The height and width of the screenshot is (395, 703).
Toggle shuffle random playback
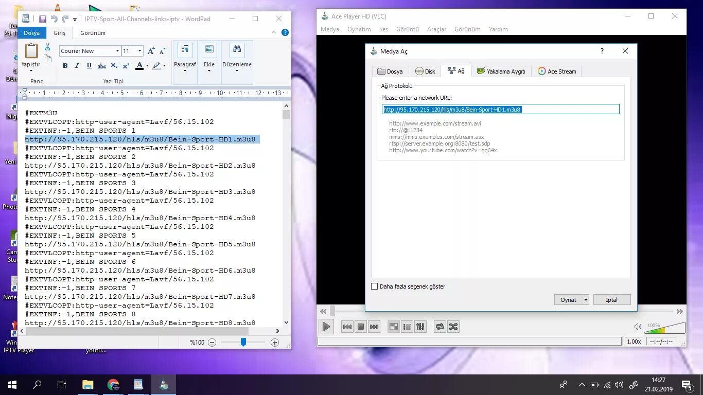453,327
